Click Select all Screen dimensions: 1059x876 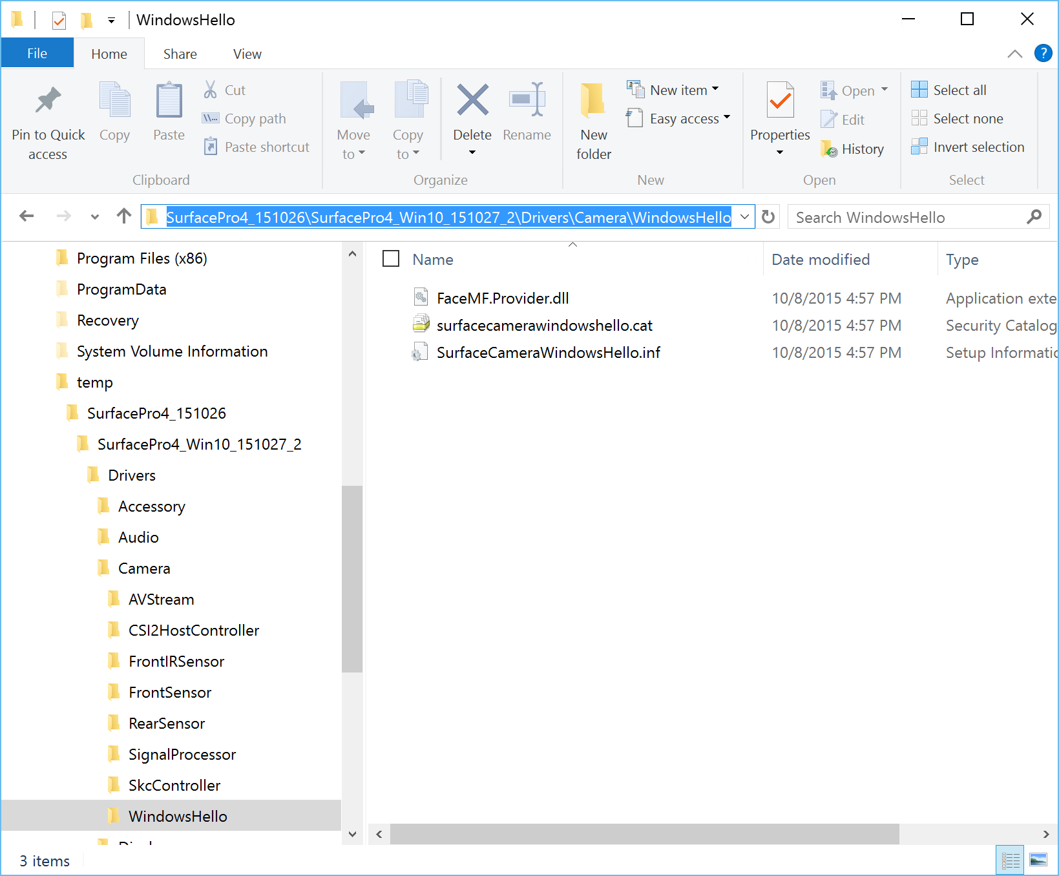click(x=949, y=90)
